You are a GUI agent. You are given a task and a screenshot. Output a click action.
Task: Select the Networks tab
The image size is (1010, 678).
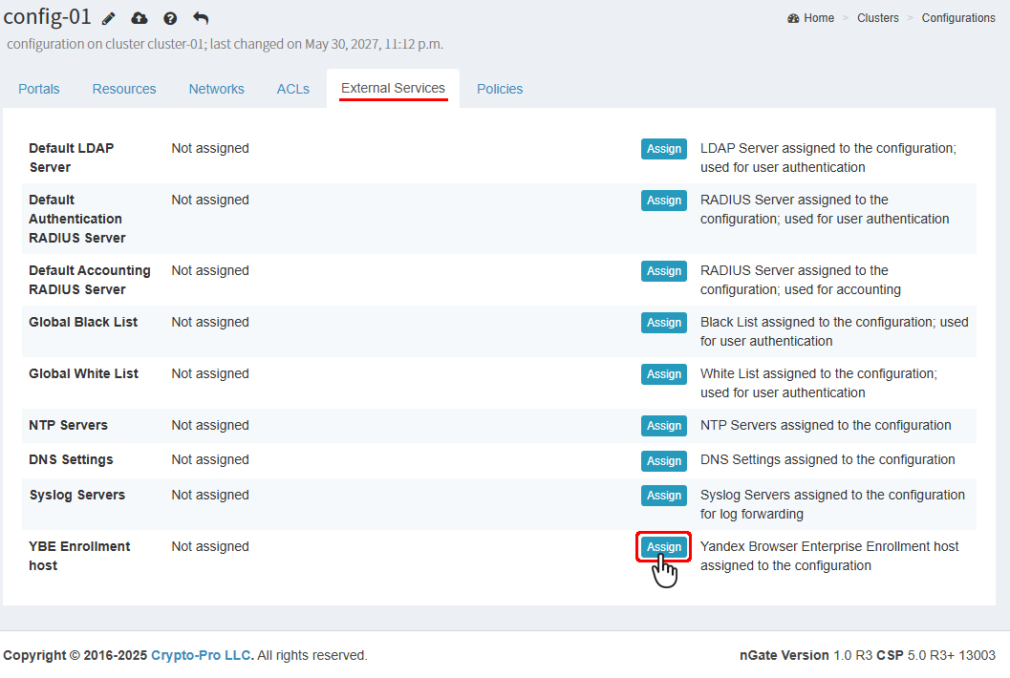point(216,89)
